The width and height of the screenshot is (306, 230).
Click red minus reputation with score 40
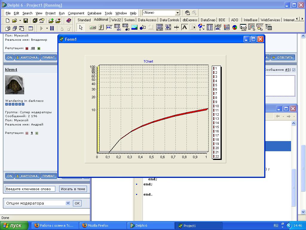click(27, 49)
